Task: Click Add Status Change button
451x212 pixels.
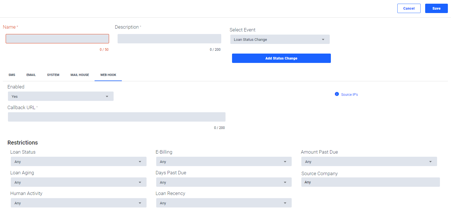Action: [x=281, y=58]
